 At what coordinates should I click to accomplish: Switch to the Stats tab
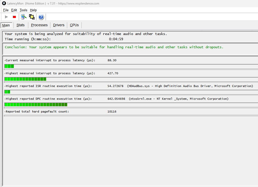(x=21, y=25)
